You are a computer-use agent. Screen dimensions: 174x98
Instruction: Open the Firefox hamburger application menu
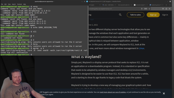coord(170,9)
